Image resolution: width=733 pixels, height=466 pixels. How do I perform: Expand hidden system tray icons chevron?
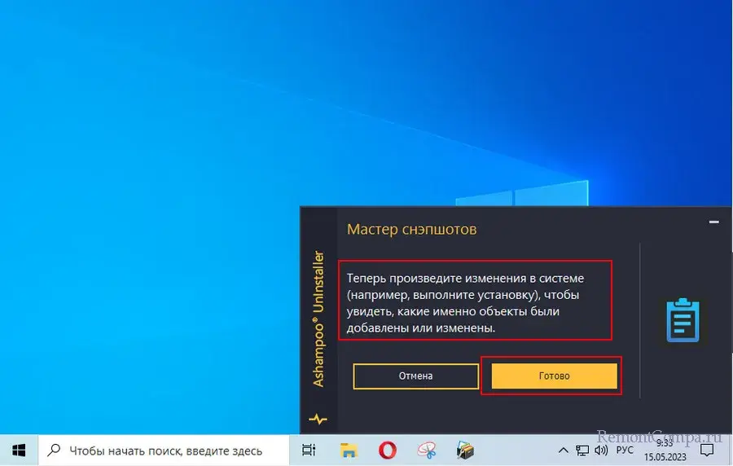pyautogui.click(x=563, y=450)
